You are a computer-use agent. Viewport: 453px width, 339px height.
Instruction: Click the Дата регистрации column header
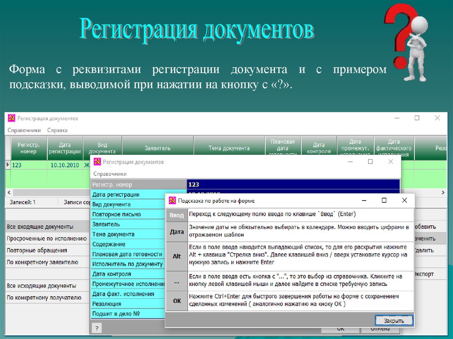65,148
